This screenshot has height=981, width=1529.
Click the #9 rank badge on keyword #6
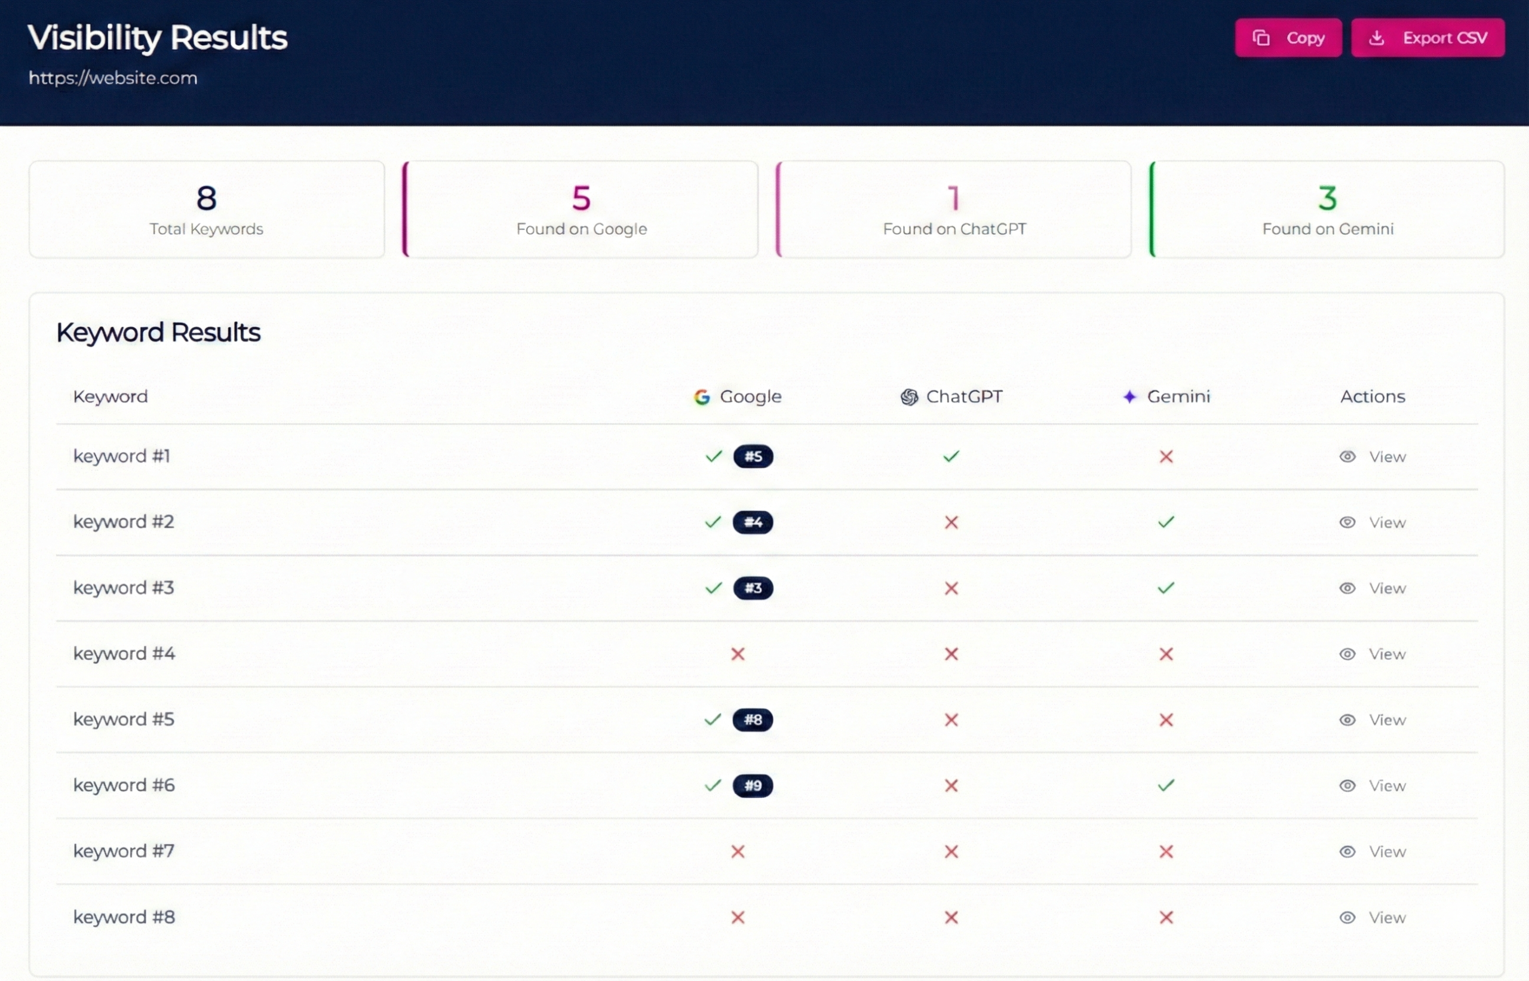pos(753,785)
